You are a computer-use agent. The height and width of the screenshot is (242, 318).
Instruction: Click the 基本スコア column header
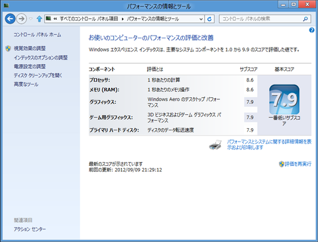pyautogui.click(x=284, y=69)
